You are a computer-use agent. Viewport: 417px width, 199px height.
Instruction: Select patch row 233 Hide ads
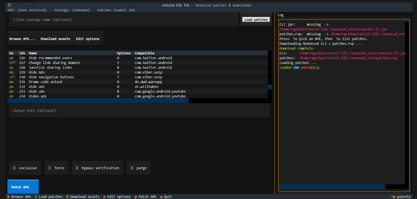point(138,92)
